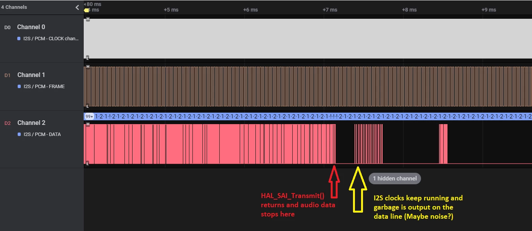
Task: Click the 4 Channels header
Action: tap(14, 7)
